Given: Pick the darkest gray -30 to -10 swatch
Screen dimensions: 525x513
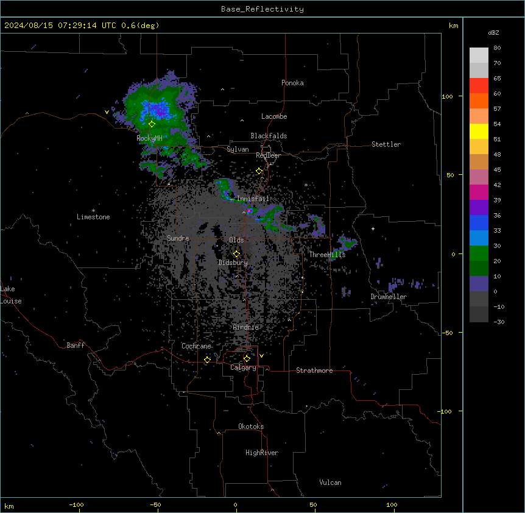Looking at the screenshot, I should (x=479, y=314).
